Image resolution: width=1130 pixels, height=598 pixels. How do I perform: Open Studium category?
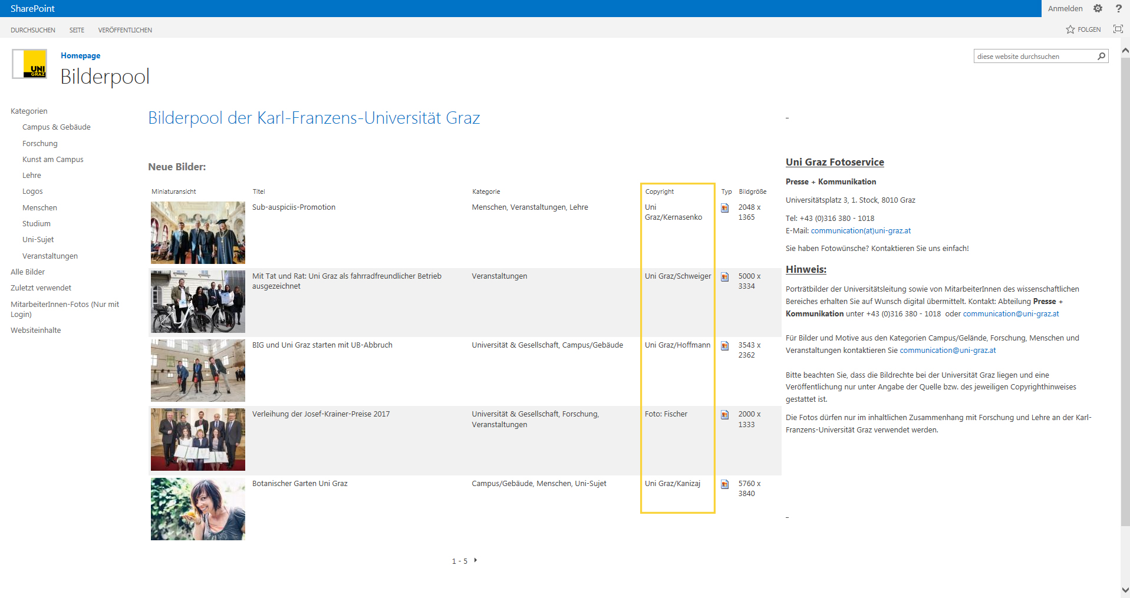(x=37, y=224)
